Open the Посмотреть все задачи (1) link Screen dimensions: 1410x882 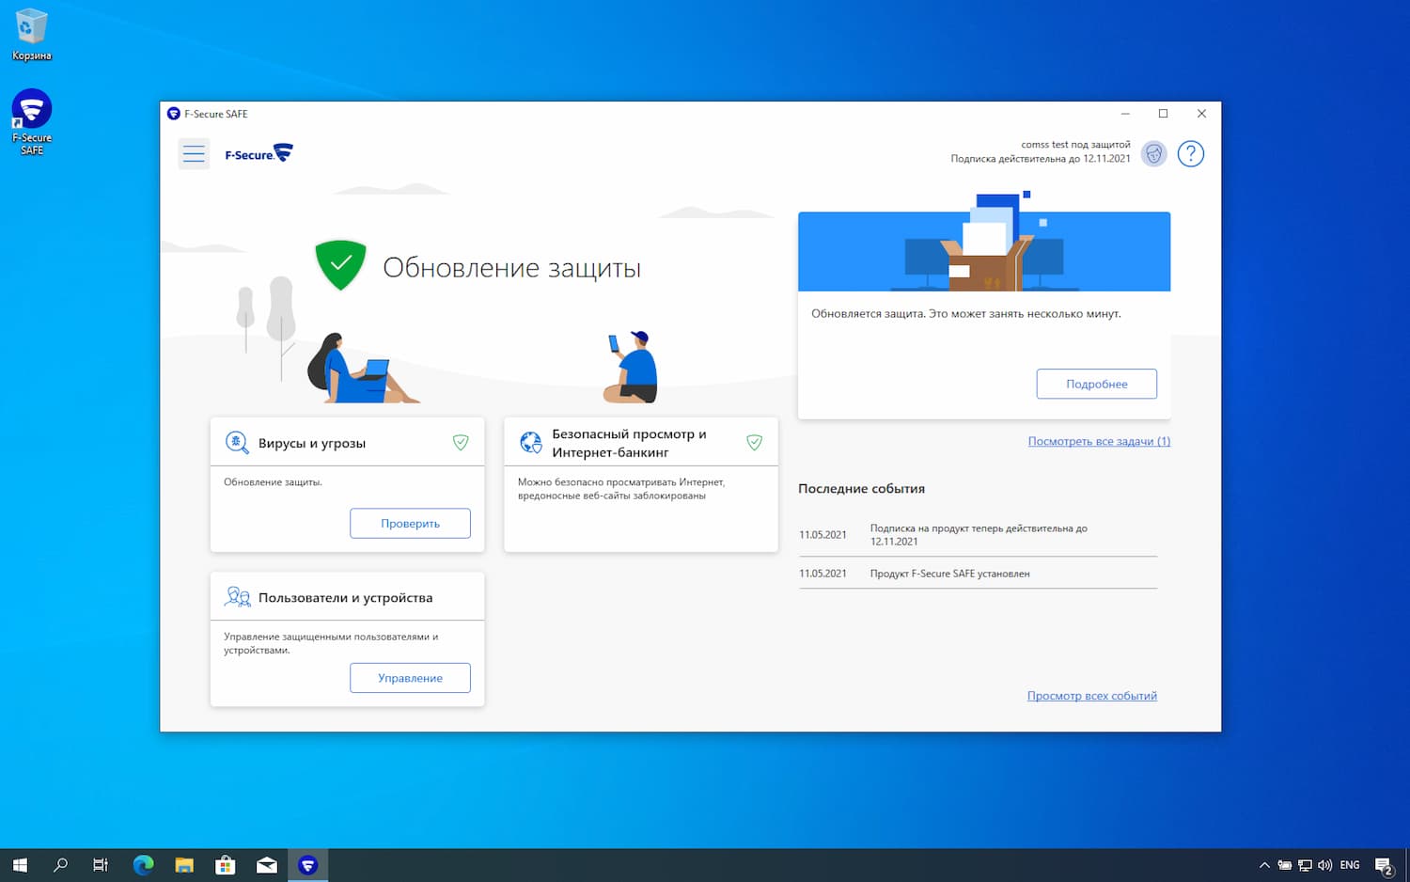click(1099, 441)
